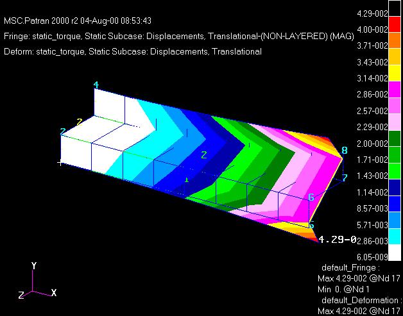Click the Deform: static_torque description text
The image size is (403, 316).
tap(132, 51)
